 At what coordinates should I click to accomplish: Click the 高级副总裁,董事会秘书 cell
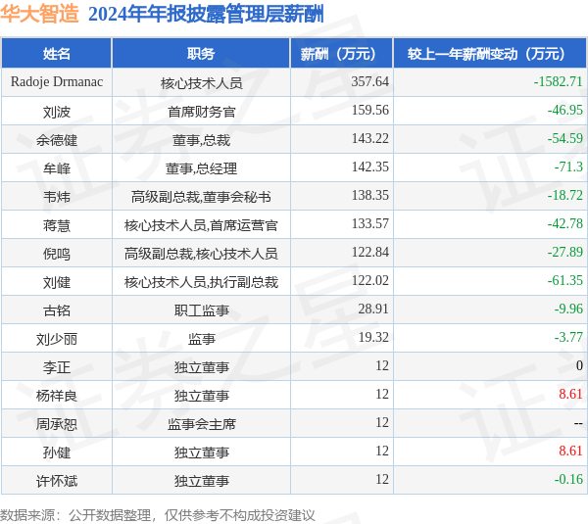coord(201,197)
